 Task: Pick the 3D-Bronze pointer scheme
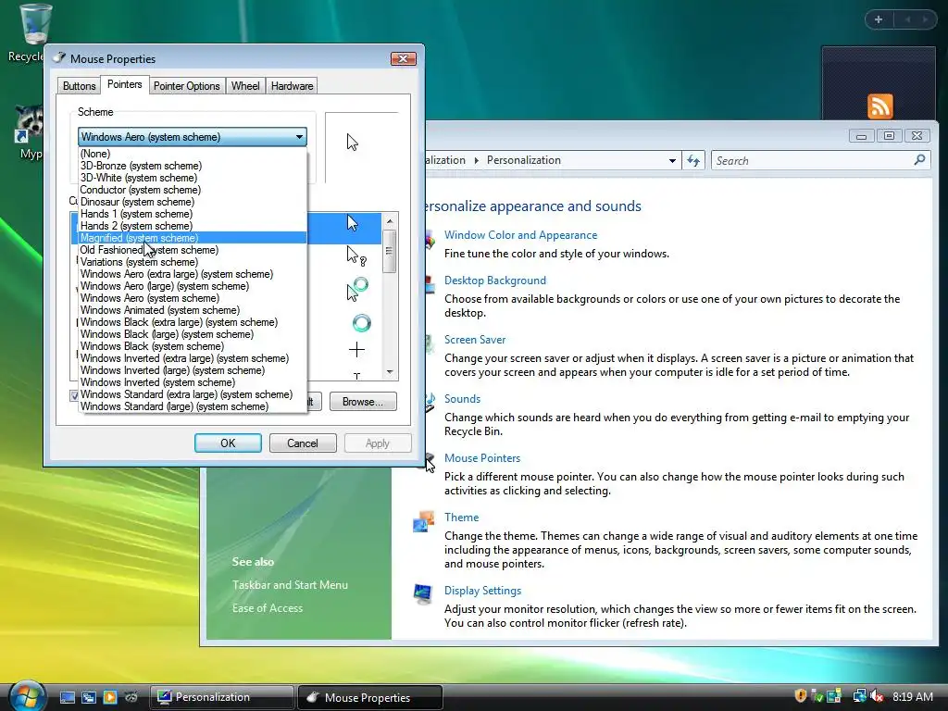(193, 166)
